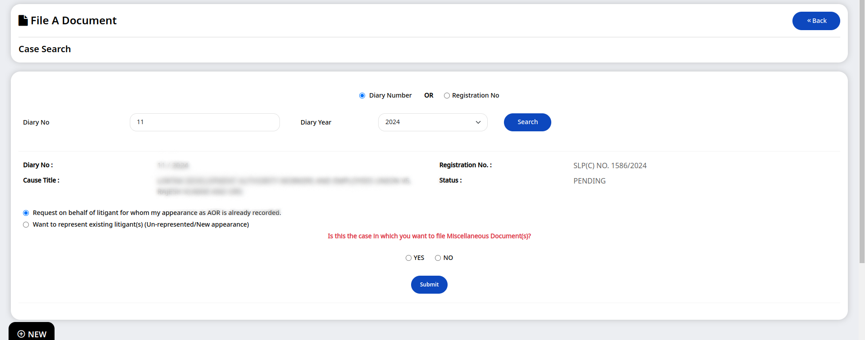Select request on behalf of litigant option

(26, 213)
